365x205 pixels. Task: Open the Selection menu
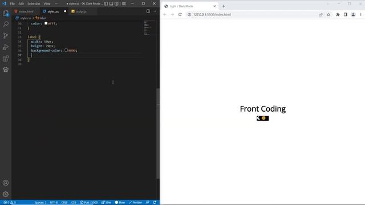34,4
